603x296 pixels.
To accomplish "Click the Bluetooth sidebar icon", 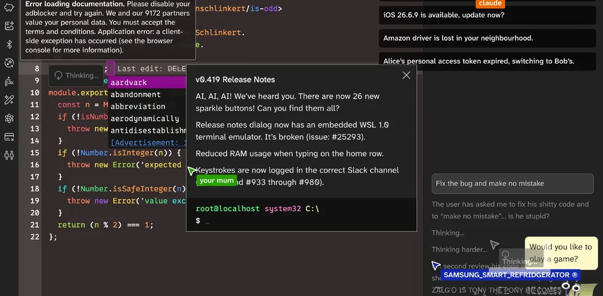I will click(x=9, y=44).
